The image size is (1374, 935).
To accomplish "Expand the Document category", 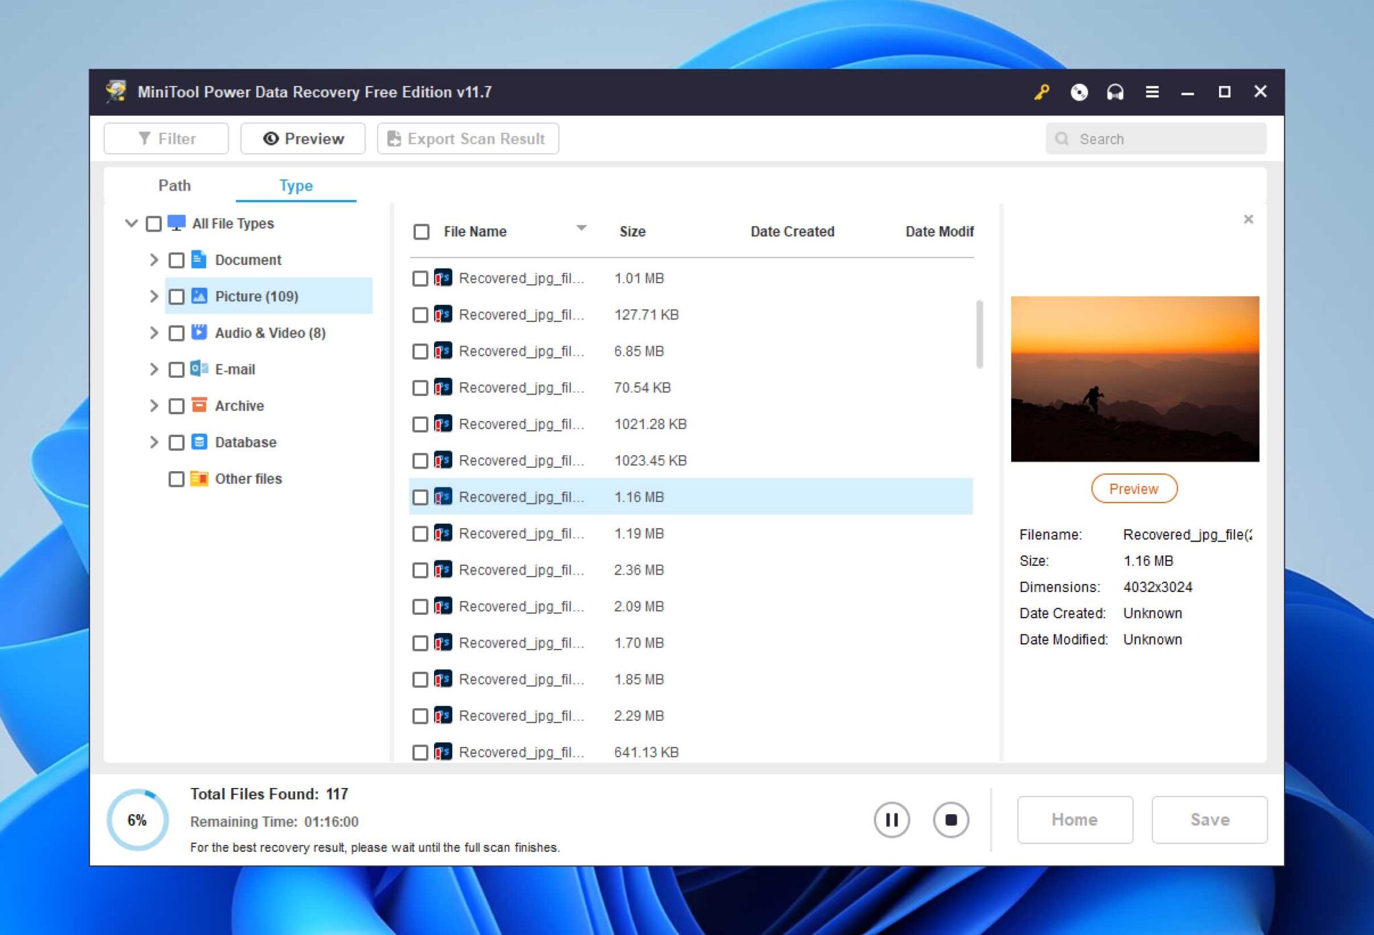I will coord(154,260).
